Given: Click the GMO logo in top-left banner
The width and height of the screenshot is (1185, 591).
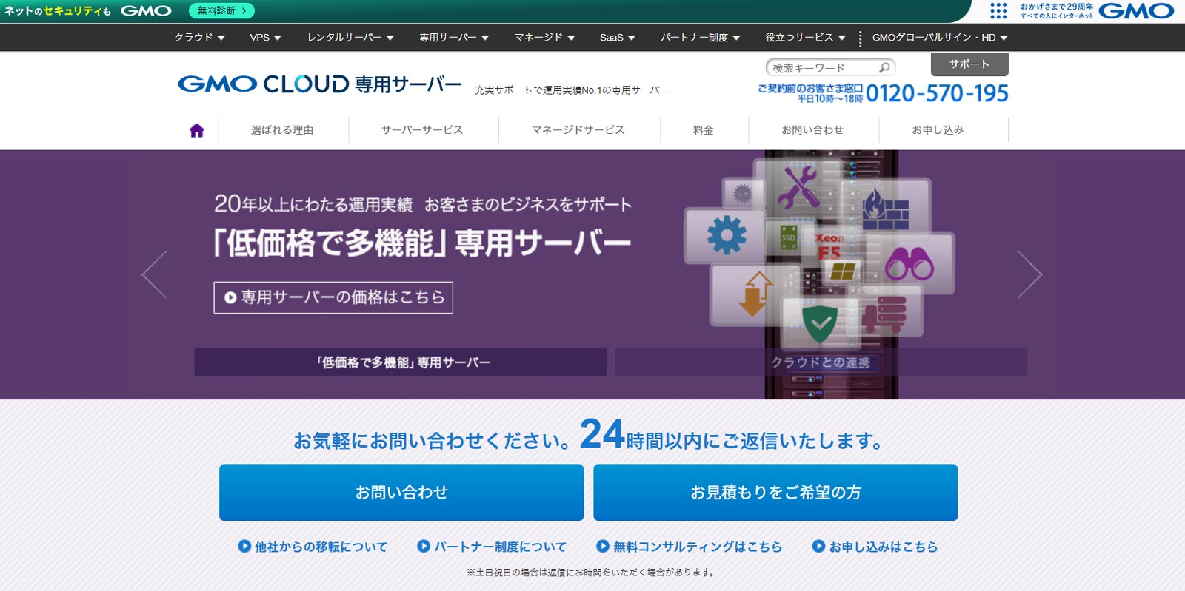Looking at the screenshot, I should pos(146,10).
